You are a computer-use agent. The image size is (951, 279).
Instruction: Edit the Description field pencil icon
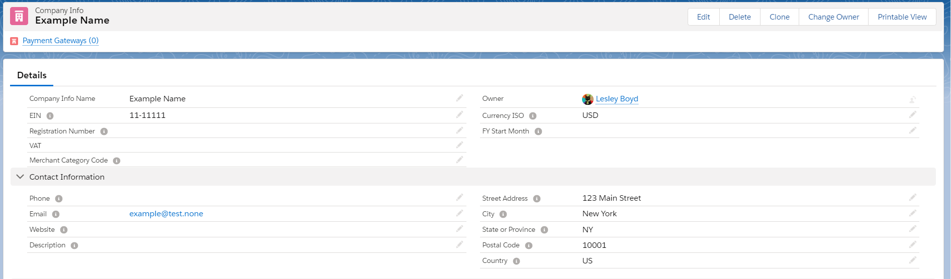coord(459,244)
